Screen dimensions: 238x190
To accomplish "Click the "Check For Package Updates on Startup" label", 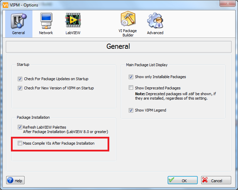I will (x=56, y=79).
